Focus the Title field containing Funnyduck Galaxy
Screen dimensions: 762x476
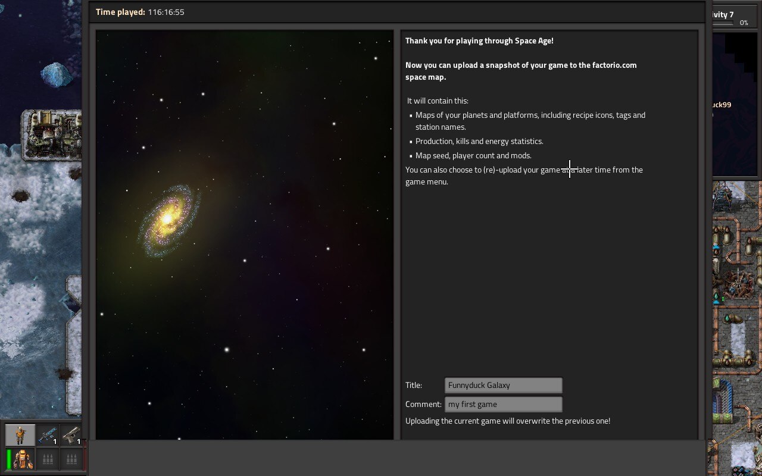pyautogui.click(x=503, y=385)
